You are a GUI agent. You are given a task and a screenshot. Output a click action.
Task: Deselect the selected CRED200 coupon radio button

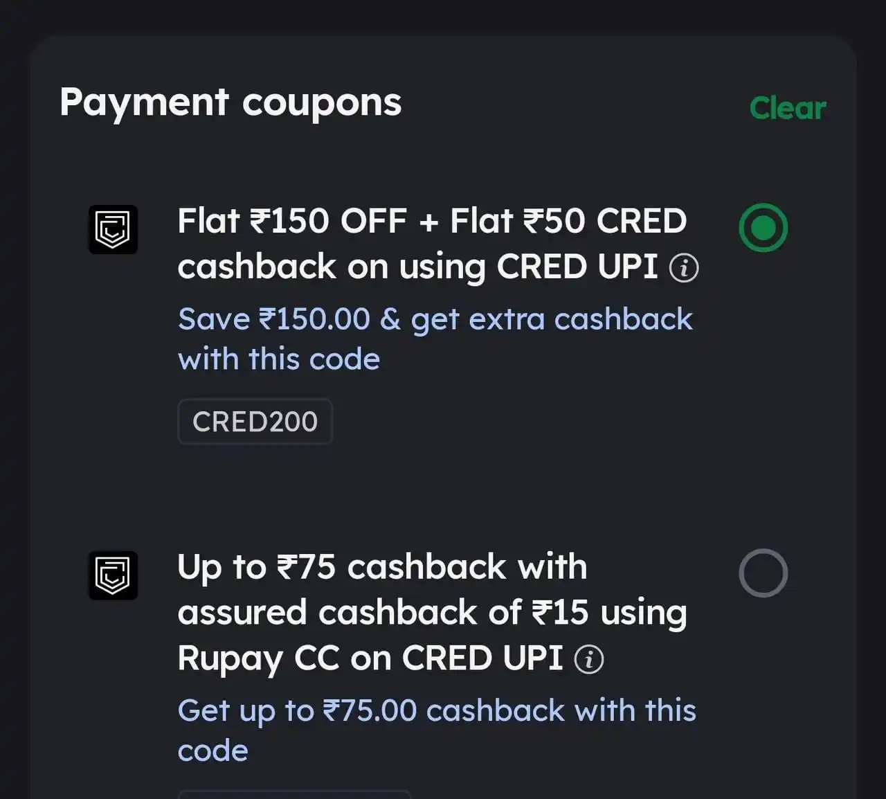coord(763,228)
